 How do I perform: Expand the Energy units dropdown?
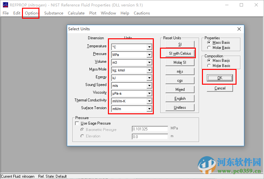pos(149,78)
